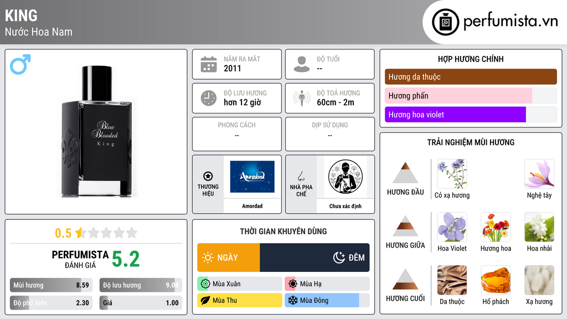Click the sillage value 60cm - 2m

[336, 102]
